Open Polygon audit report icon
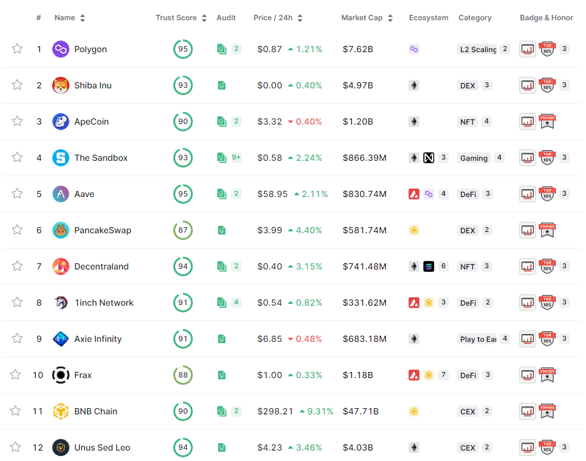 pyautogui.click(x=222, y=49)
